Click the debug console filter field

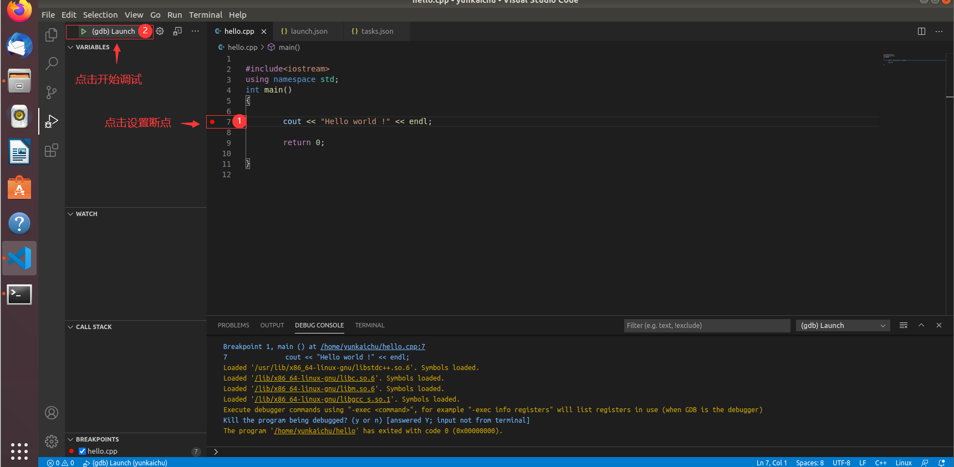[707, 326]
